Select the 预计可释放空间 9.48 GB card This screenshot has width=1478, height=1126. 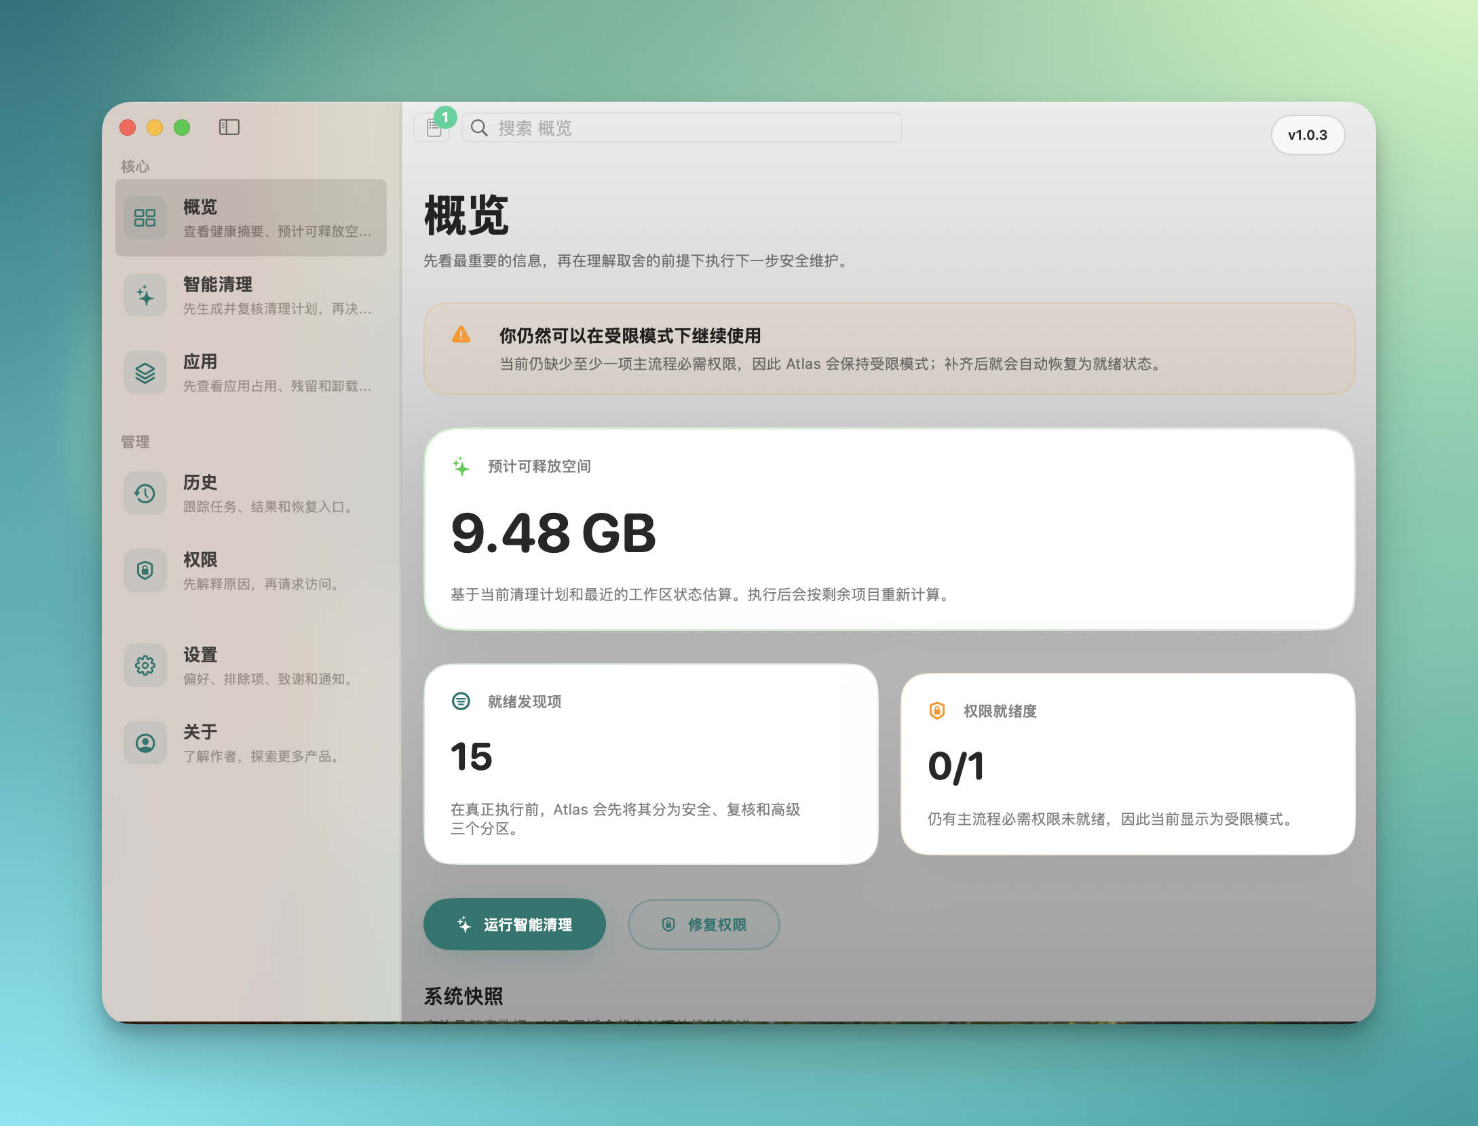889,529
